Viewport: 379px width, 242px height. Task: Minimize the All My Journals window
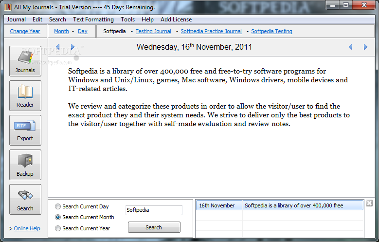[333, 5]
